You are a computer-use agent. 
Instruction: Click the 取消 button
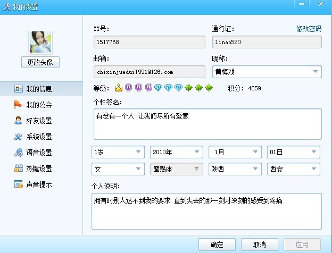[260, 244]
